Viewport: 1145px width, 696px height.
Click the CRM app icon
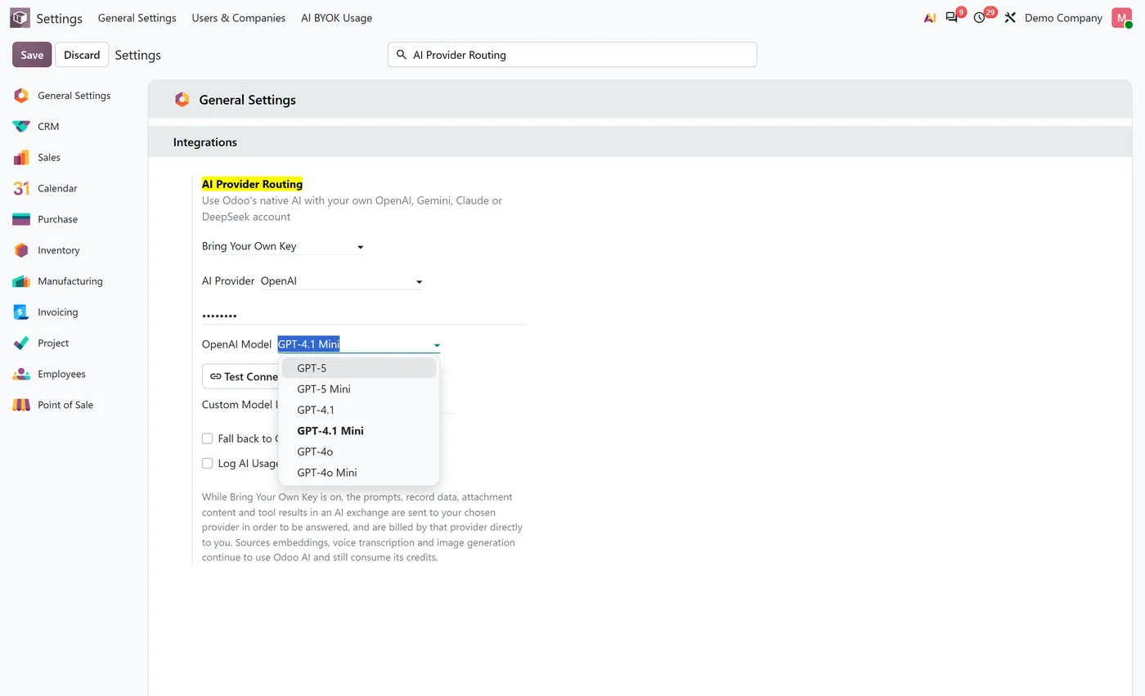click(x=21, y=127)
